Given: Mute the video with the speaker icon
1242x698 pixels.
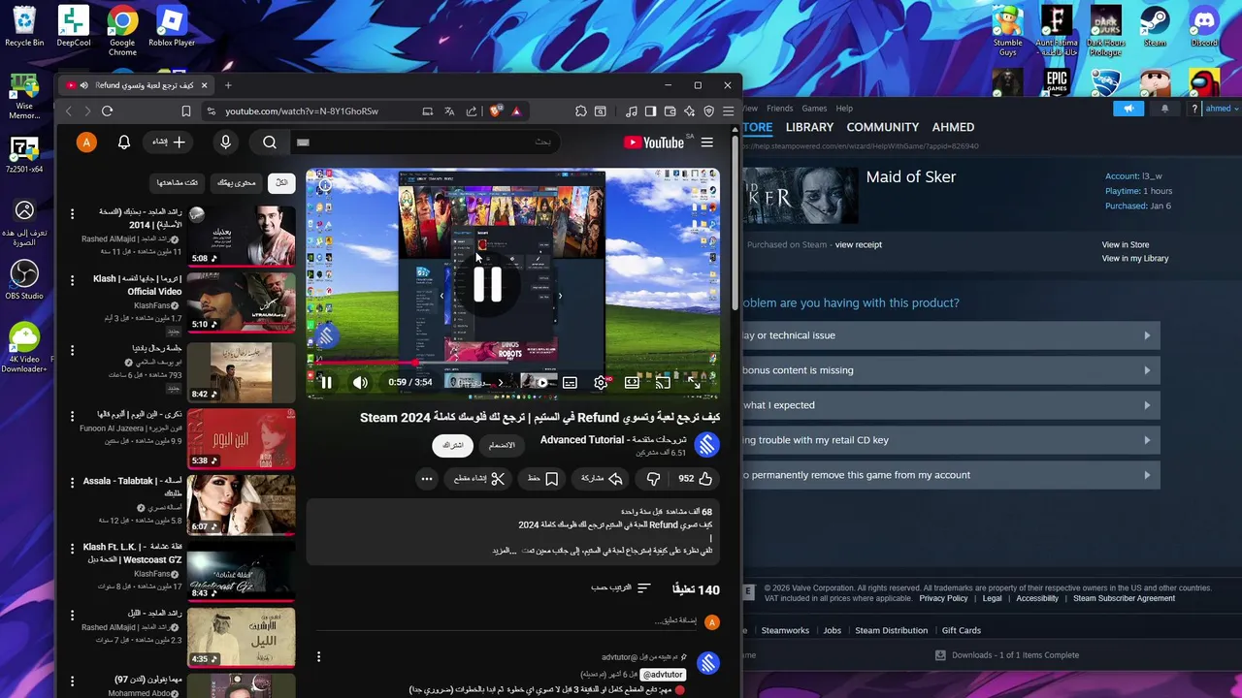Looking at the screenshot, I should 360,383.
